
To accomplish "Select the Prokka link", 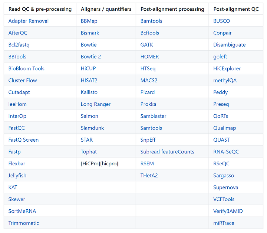I will pos(148,104).
